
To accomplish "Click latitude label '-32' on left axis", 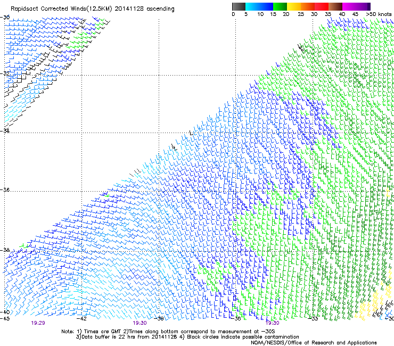I will pos(5,73).
